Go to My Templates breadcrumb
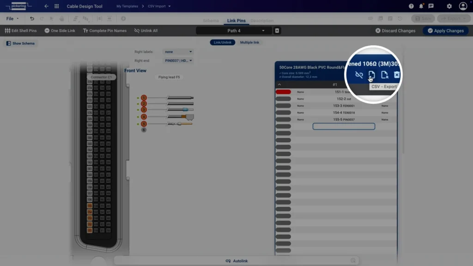 point(127,6)
